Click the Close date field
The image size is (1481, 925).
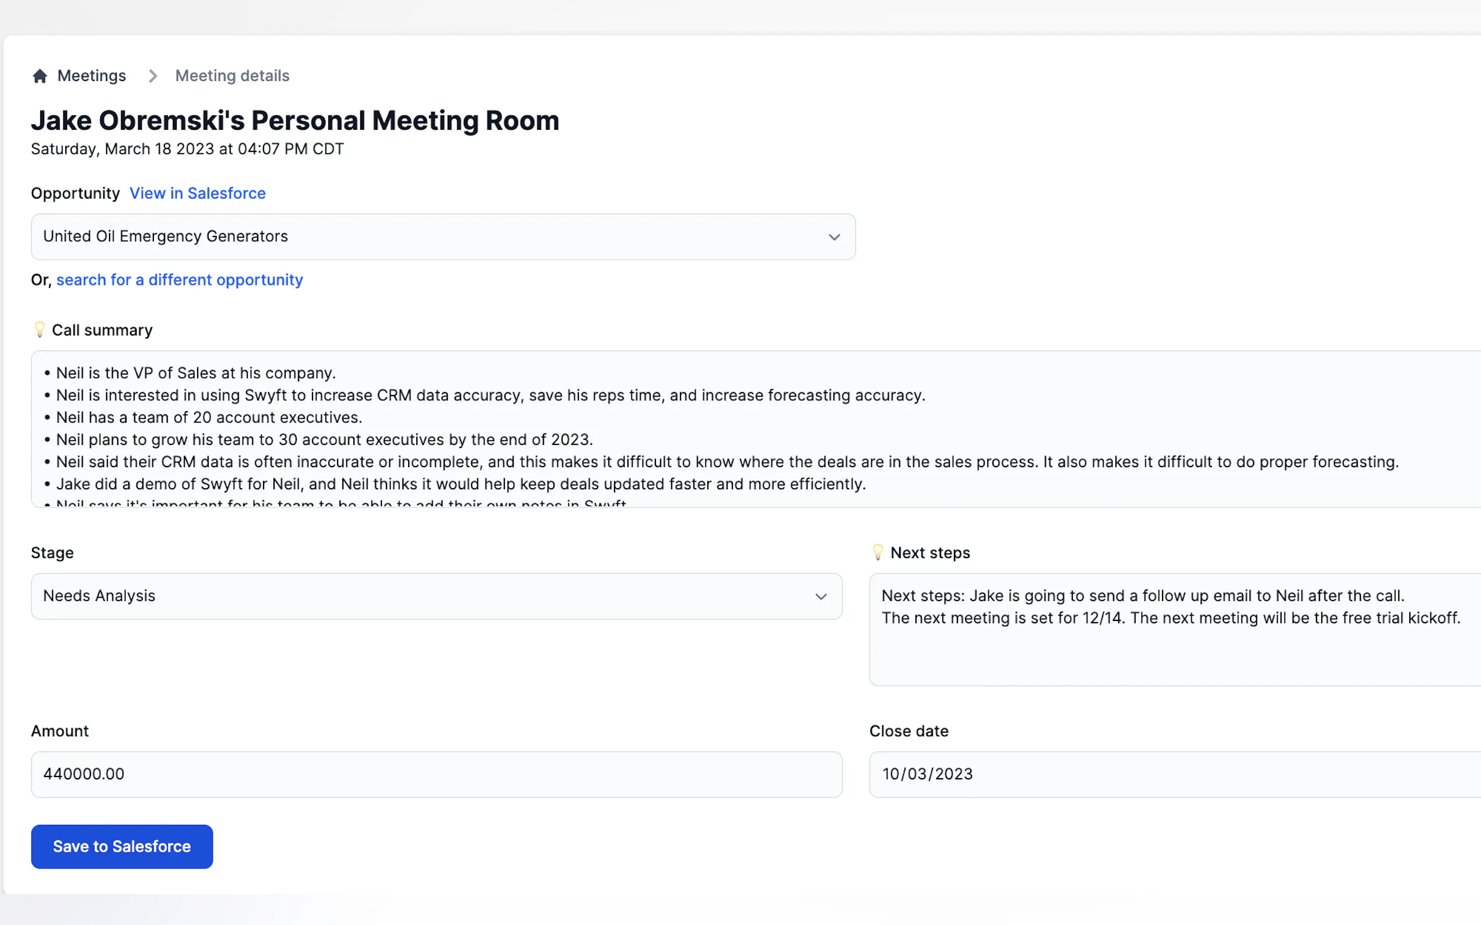1163,774
